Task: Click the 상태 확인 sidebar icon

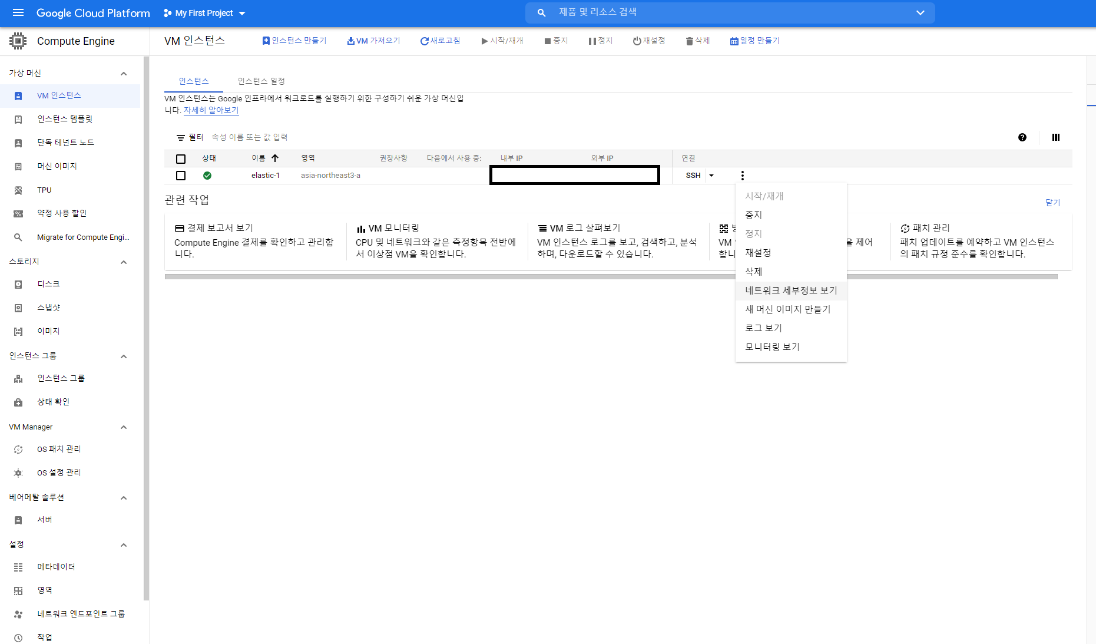Action: point(18,402)
